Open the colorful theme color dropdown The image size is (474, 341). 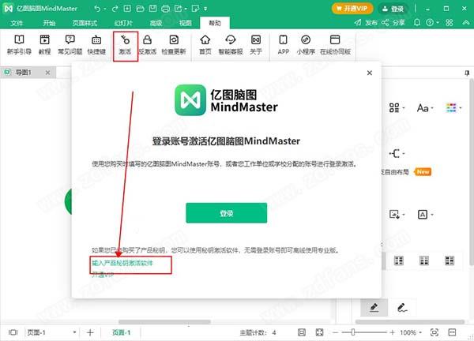point(453,108)
